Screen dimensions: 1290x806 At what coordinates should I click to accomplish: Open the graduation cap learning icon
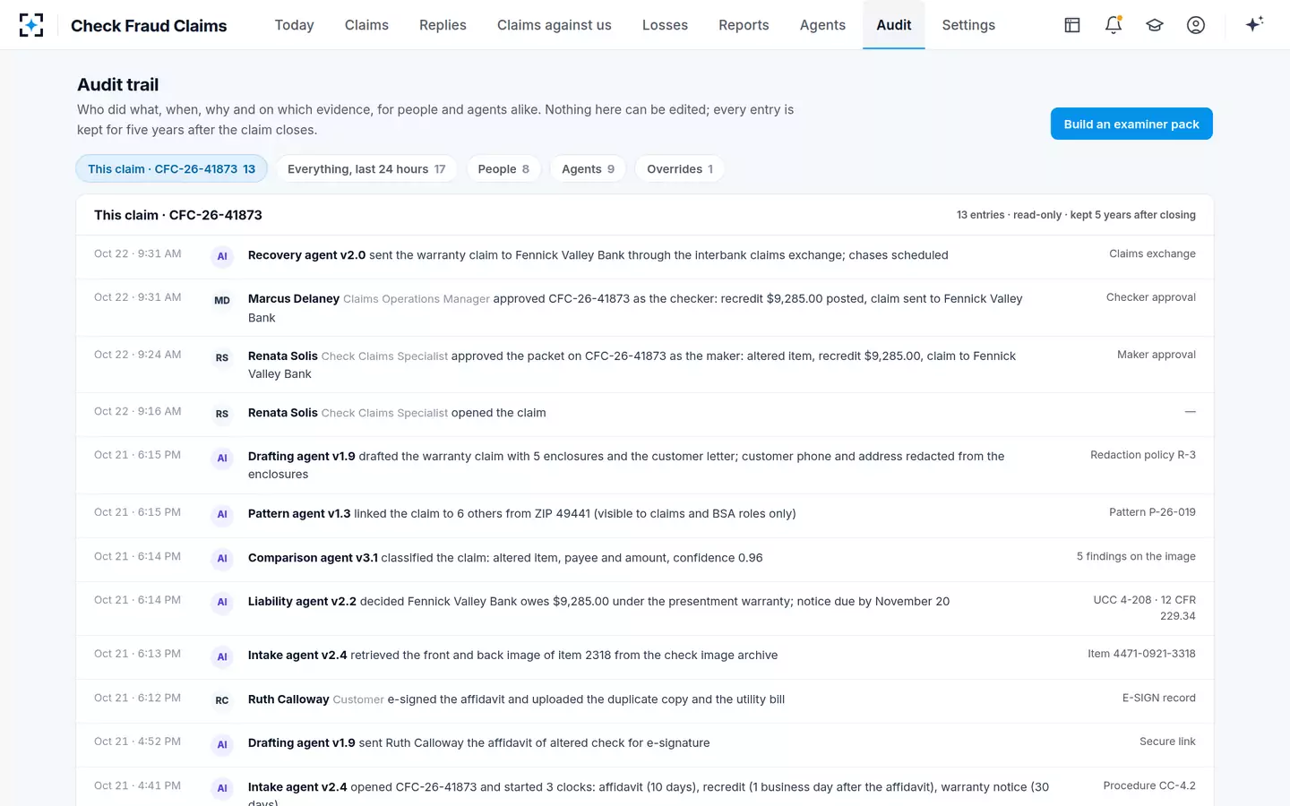point(1155,25)
